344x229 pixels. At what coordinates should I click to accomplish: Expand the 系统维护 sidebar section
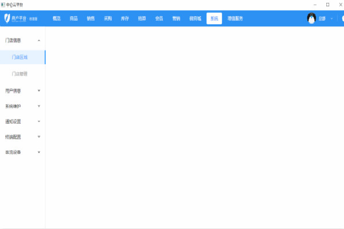38,106
